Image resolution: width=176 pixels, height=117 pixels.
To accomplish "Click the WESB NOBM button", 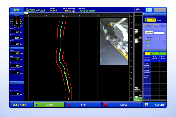I will pos(21,105).
